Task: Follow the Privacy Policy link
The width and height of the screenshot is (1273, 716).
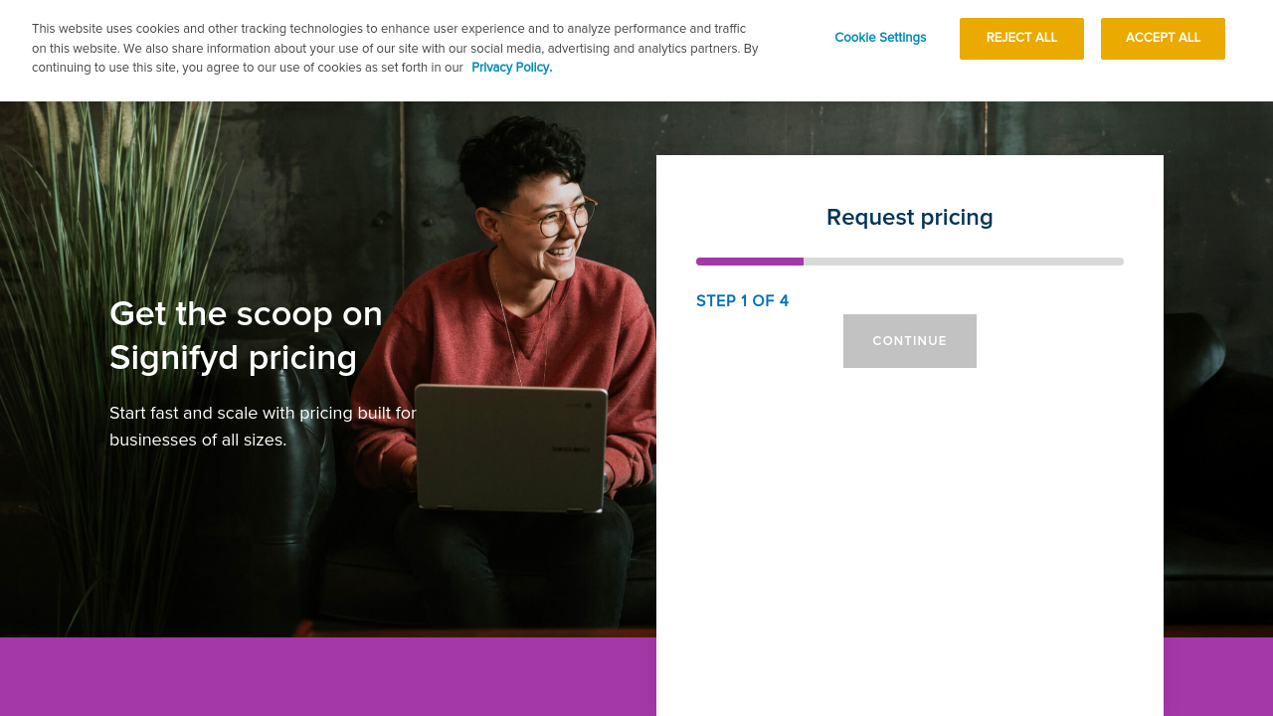Action: [x=511, y=68]
